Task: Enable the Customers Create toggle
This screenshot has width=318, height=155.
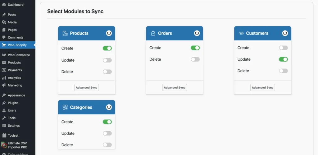Action: [x=283, y=48]
